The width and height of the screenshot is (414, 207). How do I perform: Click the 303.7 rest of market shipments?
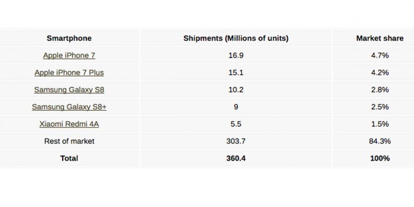[x=236, y=141]
